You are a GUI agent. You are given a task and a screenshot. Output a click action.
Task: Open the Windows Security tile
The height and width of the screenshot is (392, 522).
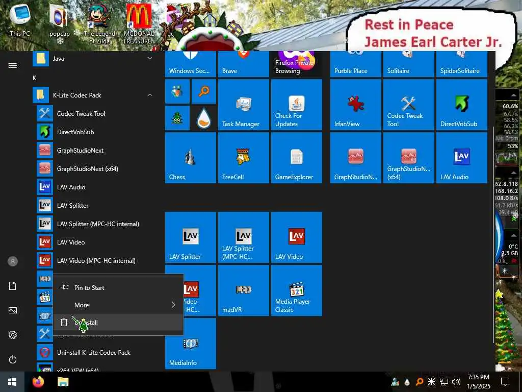[x=191, y=64]
